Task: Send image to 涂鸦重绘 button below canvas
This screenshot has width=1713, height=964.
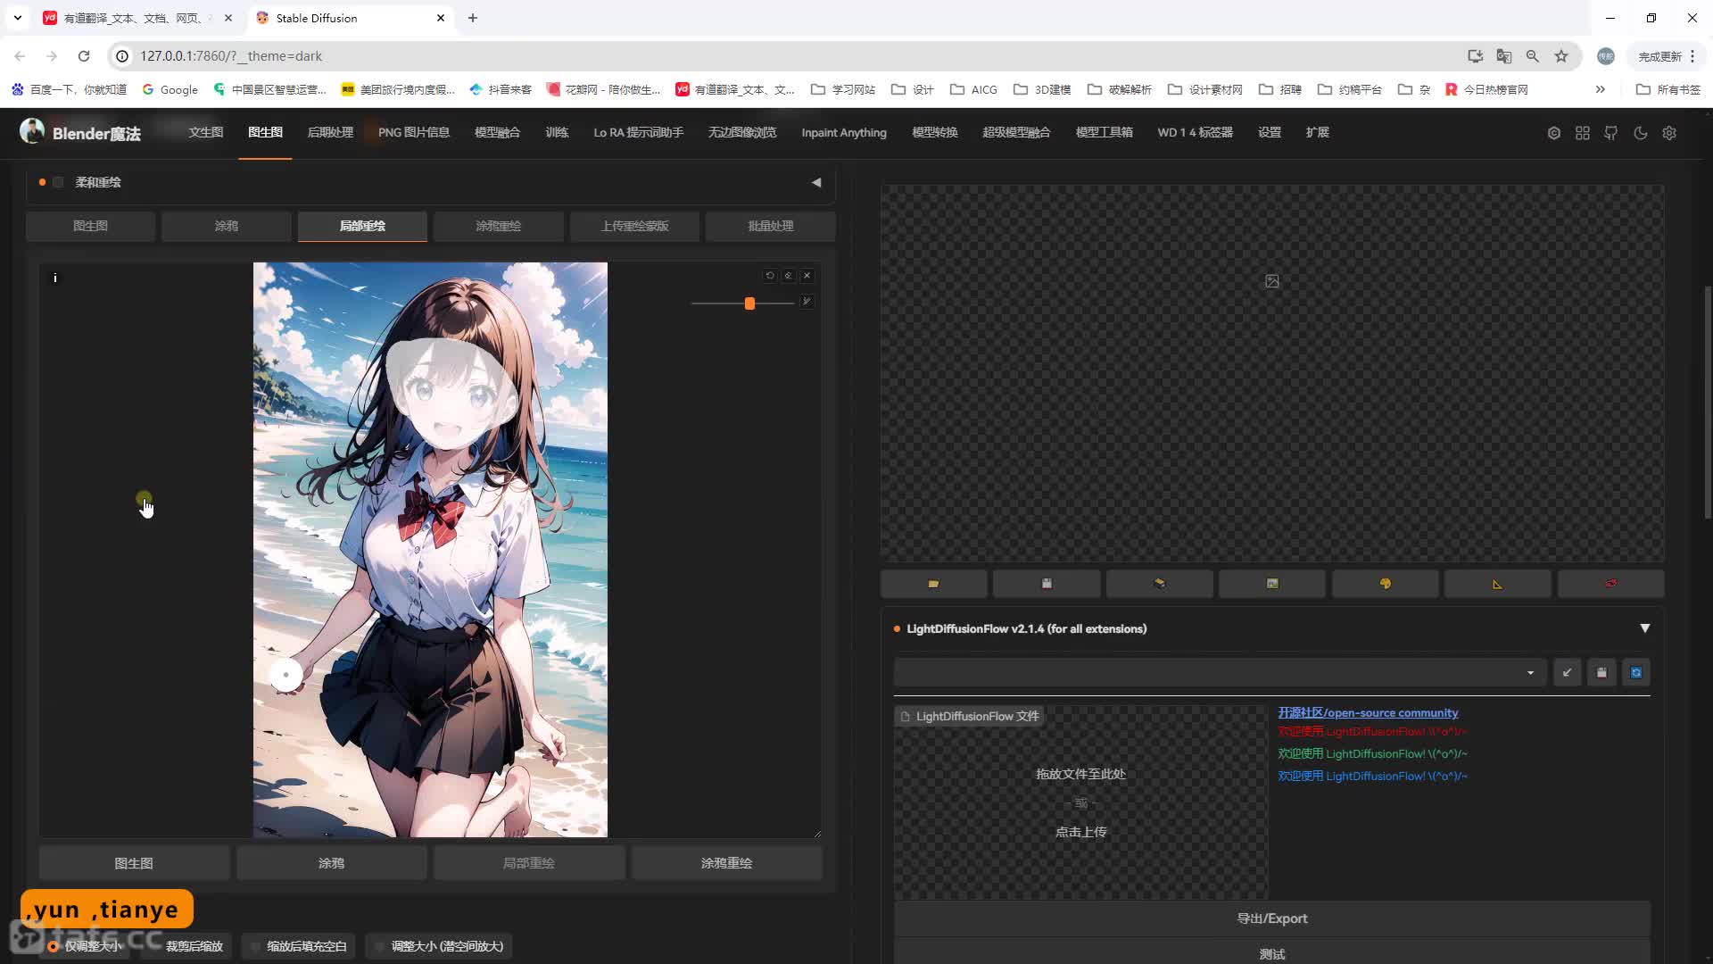Action: (726, 863)
